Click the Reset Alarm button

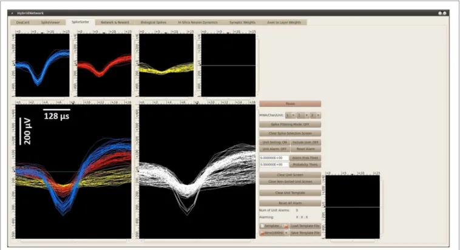(306, 149)
